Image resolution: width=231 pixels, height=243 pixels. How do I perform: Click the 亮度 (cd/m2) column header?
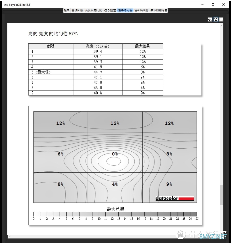[x=98, y=46]
